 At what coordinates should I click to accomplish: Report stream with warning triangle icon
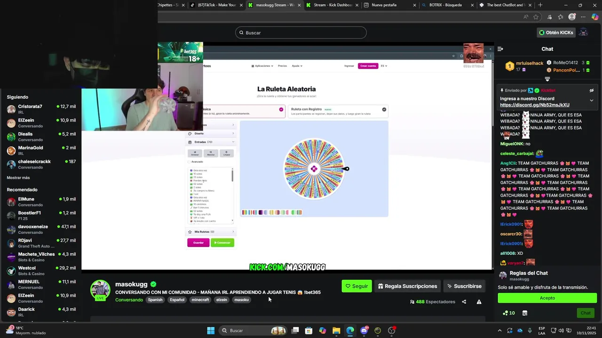[x=479, y=302]
